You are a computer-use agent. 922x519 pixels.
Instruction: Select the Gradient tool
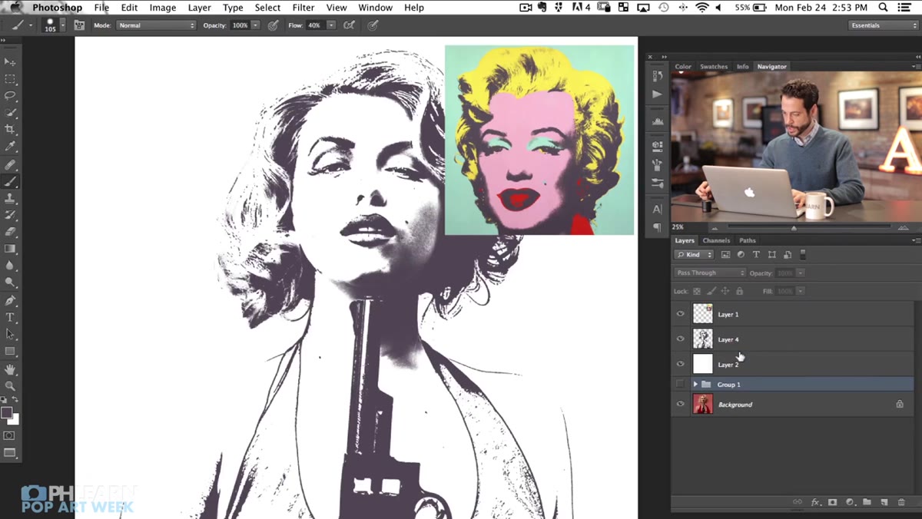point(10,250)
